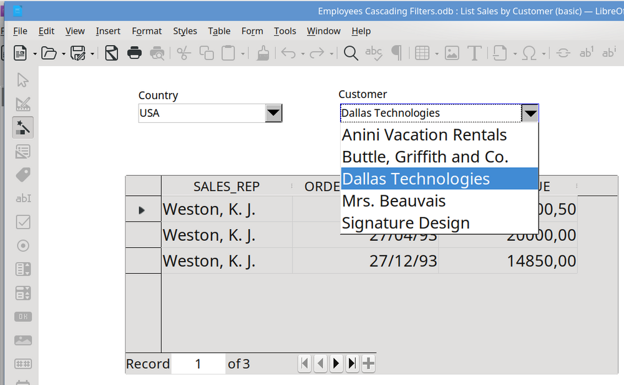
Task: Click the Clone Formatting paintbrush icon
Action: point(263,53)
